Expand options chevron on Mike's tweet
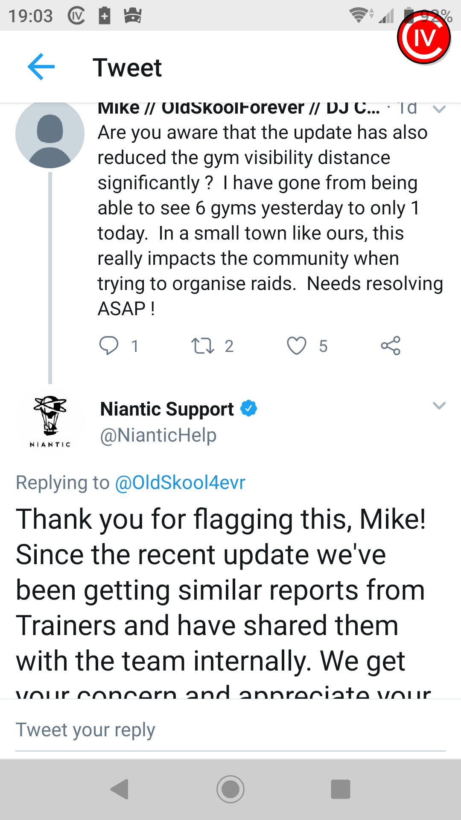Image resolution: width=461 pixels, height=820 pixels. click(439, 109)
